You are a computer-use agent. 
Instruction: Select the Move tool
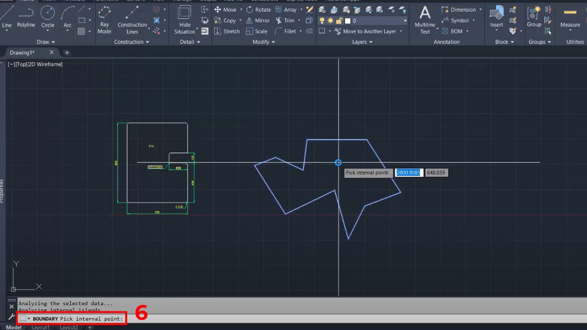pos(225,10)
